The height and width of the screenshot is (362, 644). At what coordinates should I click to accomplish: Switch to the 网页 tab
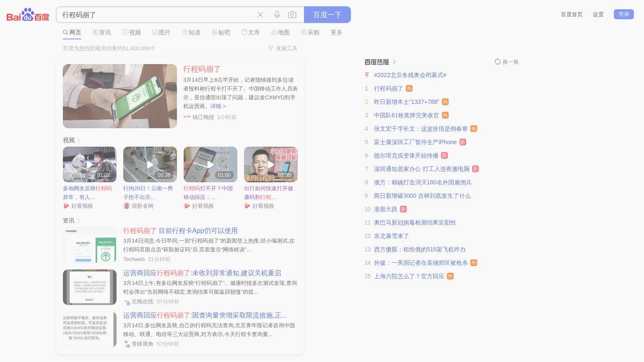pyautogui.click(x=72, y=32)
